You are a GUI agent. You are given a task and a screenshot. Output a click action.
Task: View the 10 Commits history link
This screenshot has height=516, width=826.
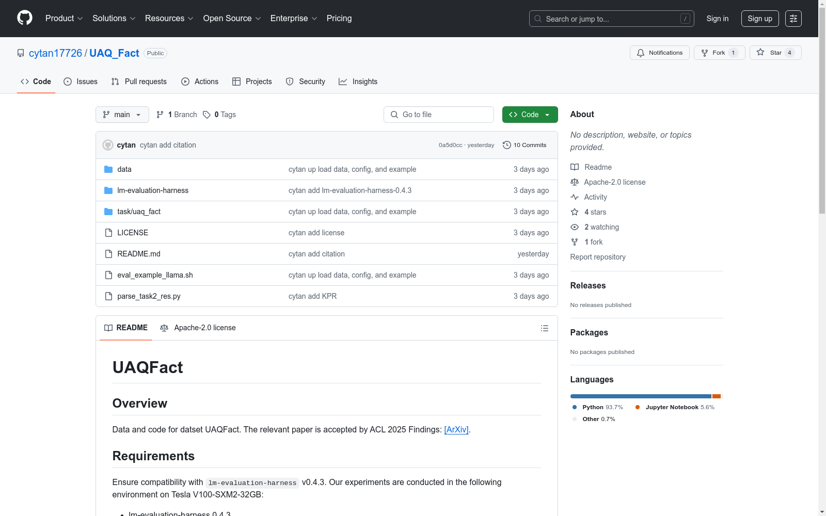(x=525, y=145)
